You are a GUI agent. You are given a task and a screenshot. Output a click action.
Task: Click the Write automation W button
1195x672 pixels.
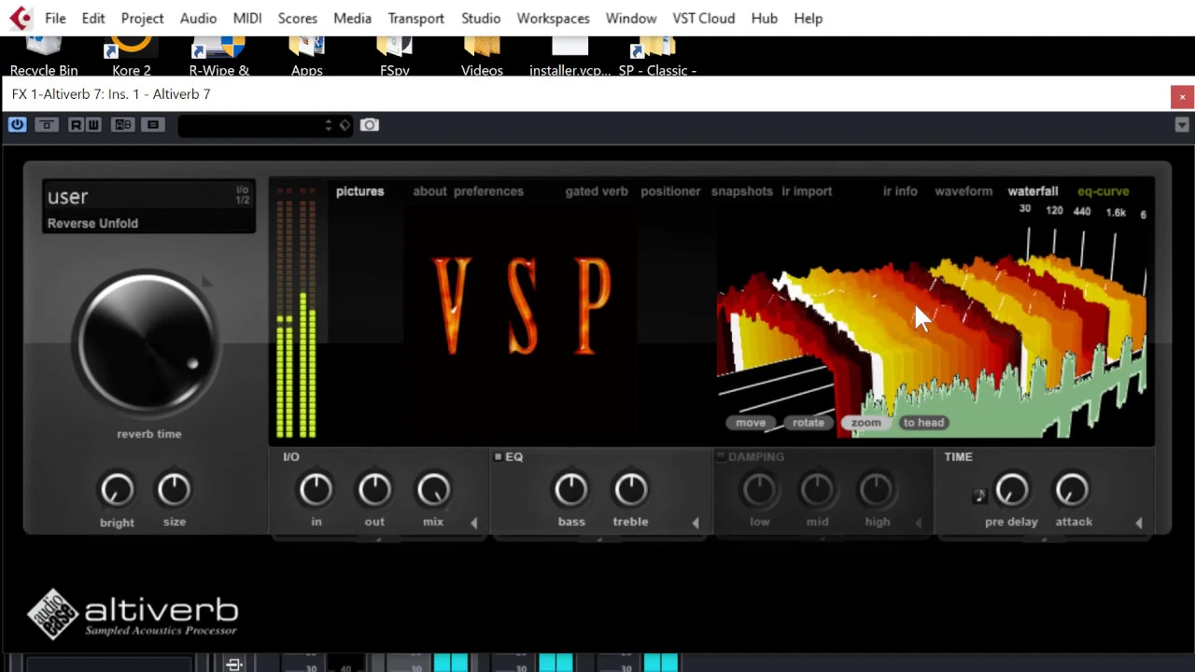93,125
